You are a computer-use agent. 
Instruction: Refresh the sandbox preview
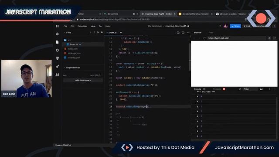click(204, 38)
